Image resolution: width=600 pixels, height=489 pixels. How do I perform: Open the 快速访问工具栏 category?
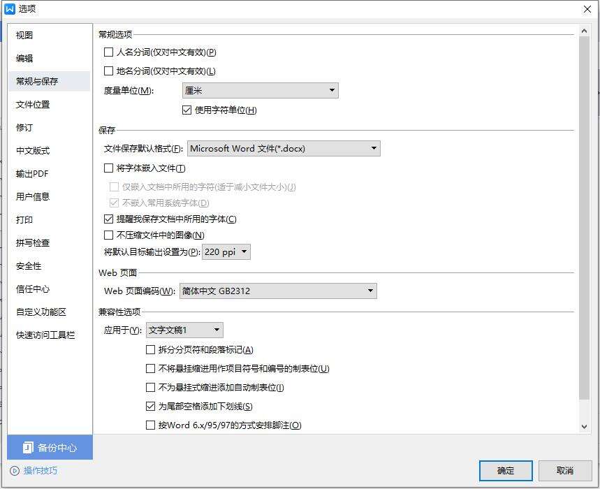pos(49,335)
